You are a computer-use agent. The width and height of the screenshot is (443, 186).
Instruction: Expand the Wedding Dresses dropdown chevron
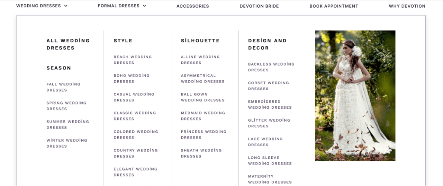[66, 6]
